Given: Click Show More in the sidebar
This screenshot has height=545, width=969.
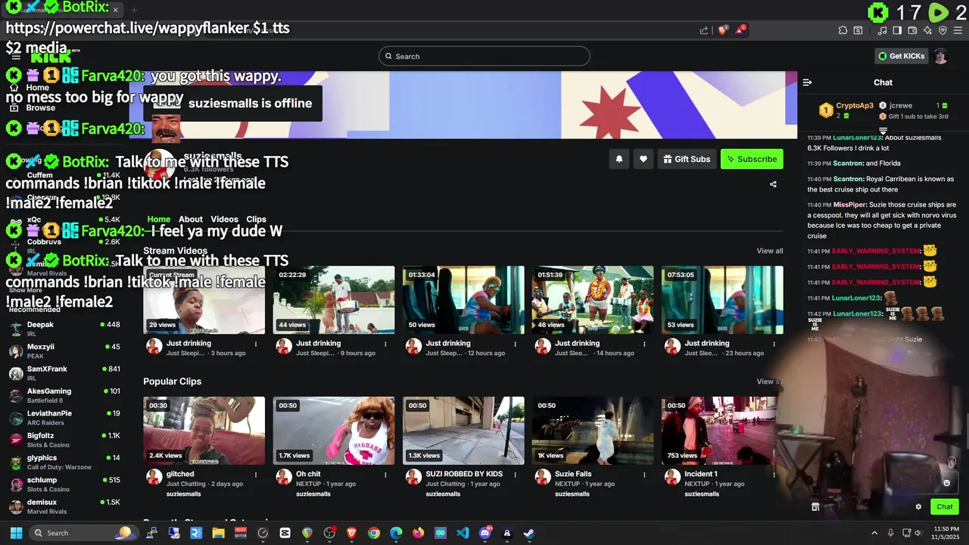Looking at the screenshot, I should click(26, 290).
